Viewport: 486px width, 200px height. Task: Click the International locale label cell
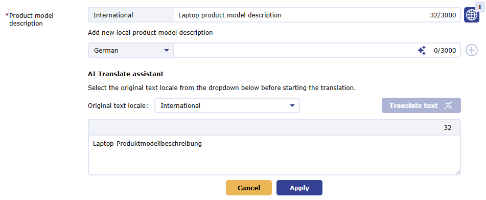click(x=131, y=15)
